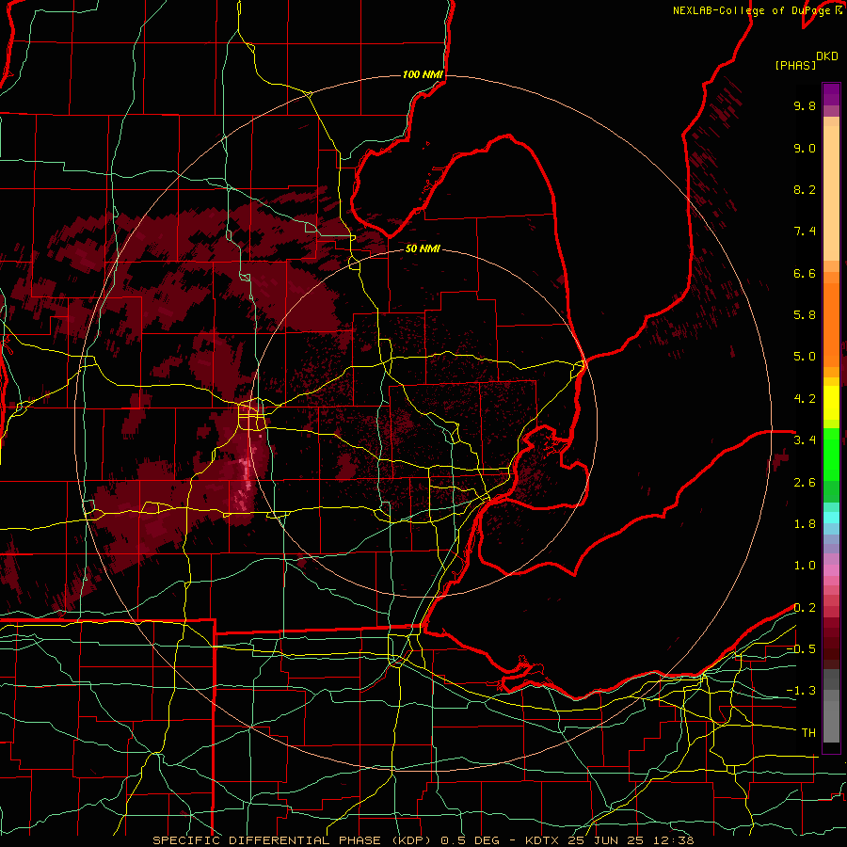Viewport: 847px width, 847px height.
Task: Click the 0.2 legend value
Action: click(805, 608)
